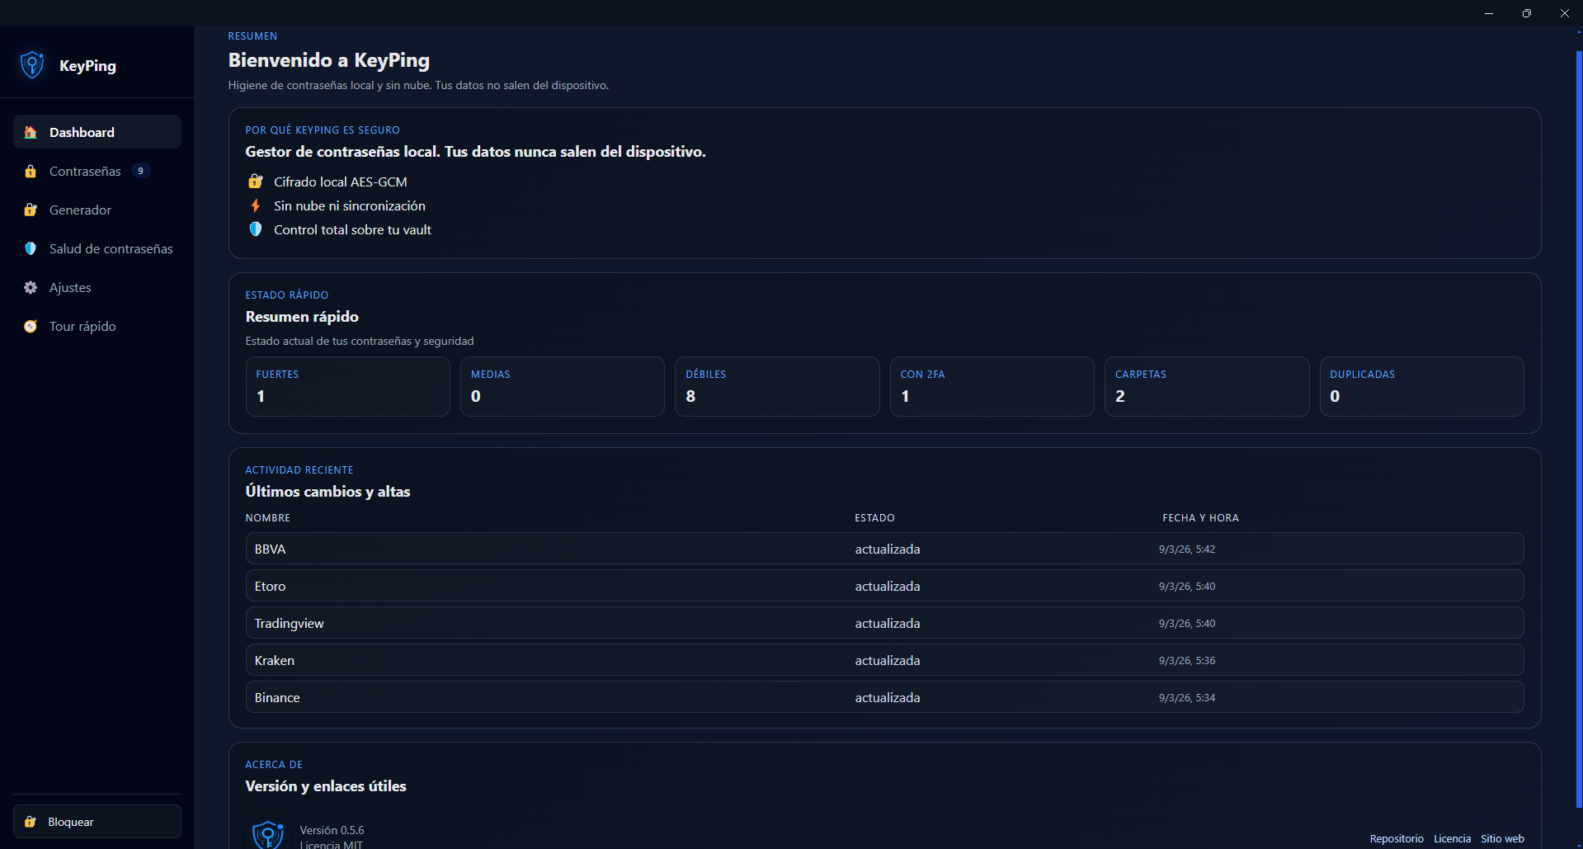Click the padlock icon on the Bloquear button
This screenshot has width=1583, height=849.
(x=30, y=821)
